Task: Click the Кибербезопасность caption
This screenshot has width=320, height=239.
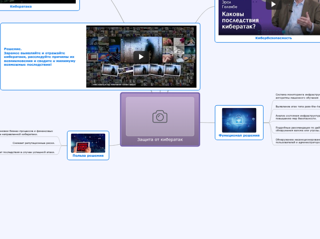Action: (x=274, y=38)
